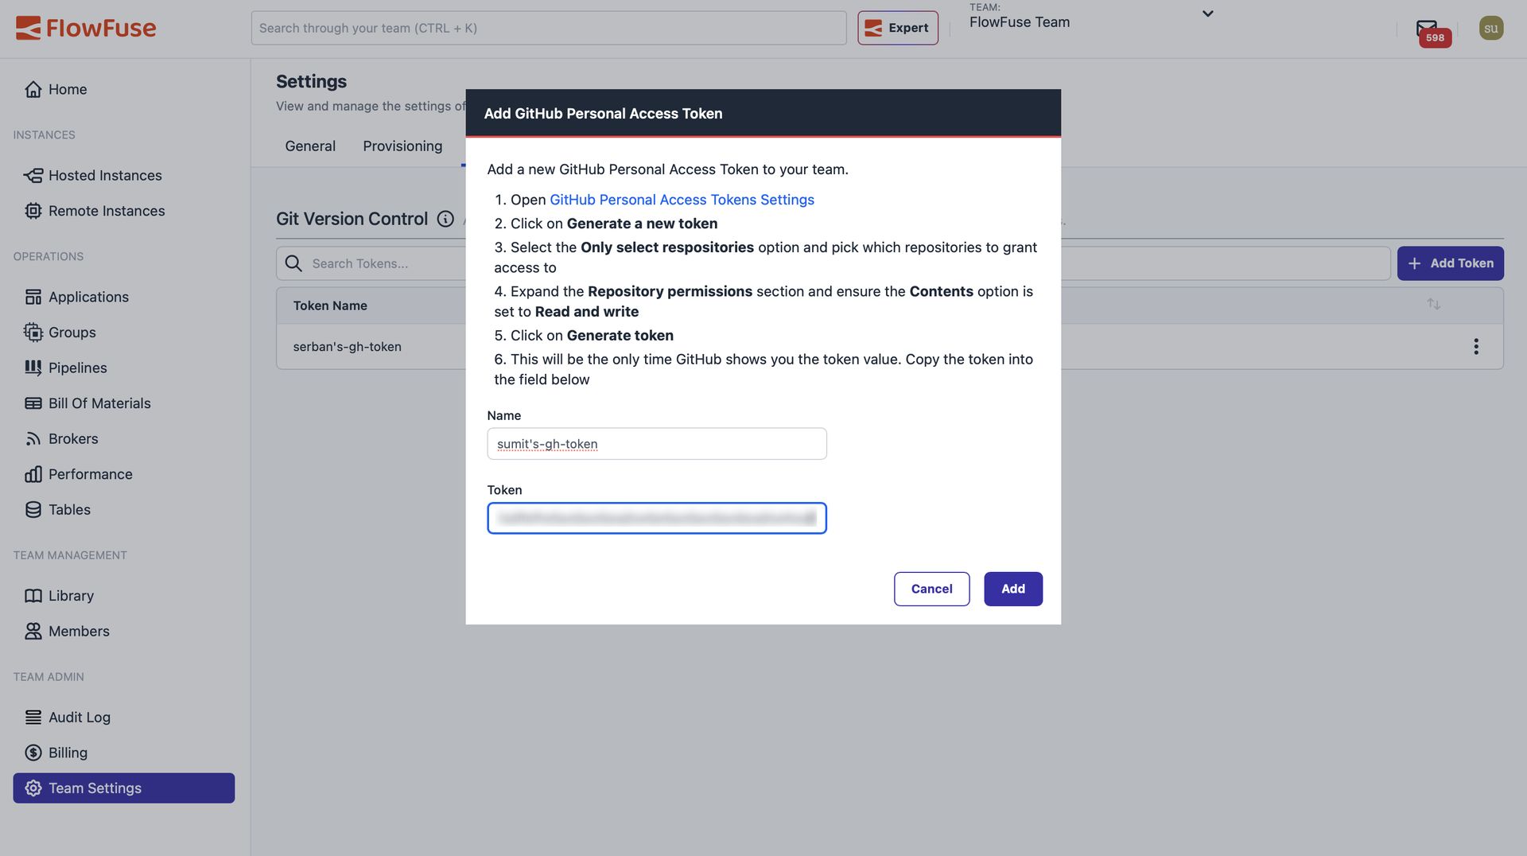
Task: Open the FlowFuse home logo
Action: click(85, 27)
